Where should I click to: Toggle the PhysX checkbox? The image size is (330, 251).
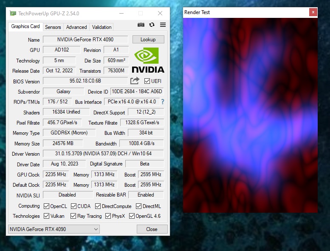(x=108, y=216)
